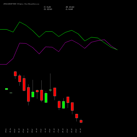This screenshot has width=137, height=137.
Task: Click the '06 Jul' date axis label
Action: point(19,130)
